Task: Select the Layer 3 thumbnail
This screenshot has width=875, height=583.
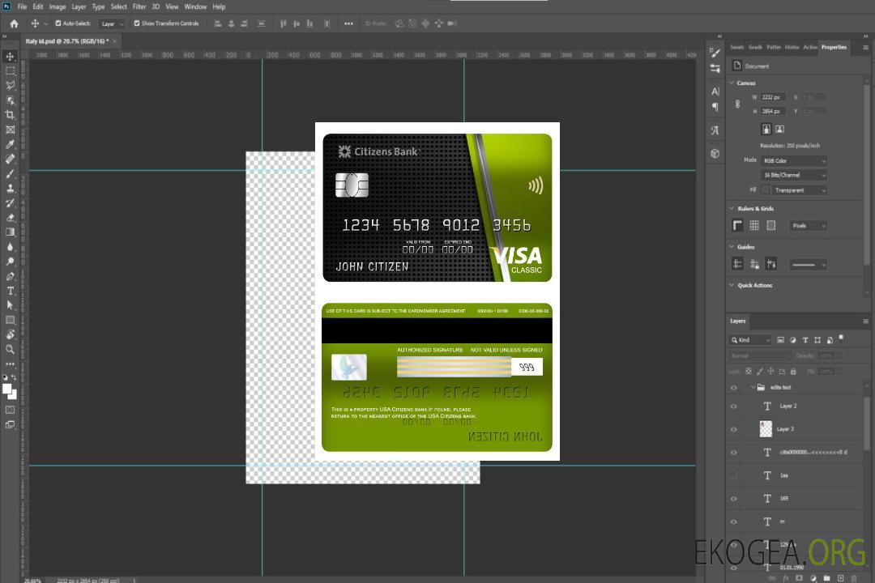Action: tap(766, 428)
